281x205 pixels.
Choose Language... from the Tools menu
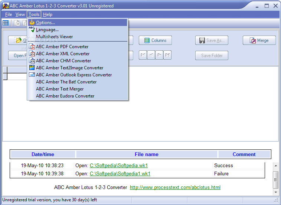(x=78, y=30)
